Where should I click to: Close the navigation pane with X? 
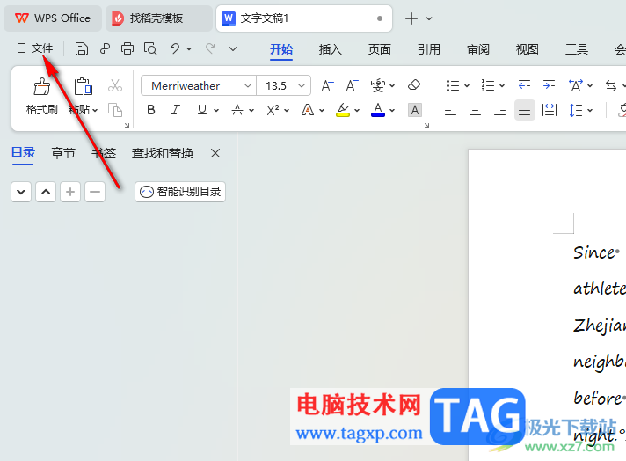(x=215, y=153)
